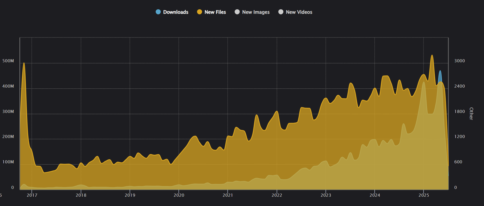Click the 2020 x-axis label
Viewport: 484px width, 206px height.
click(x=179, y=195)
